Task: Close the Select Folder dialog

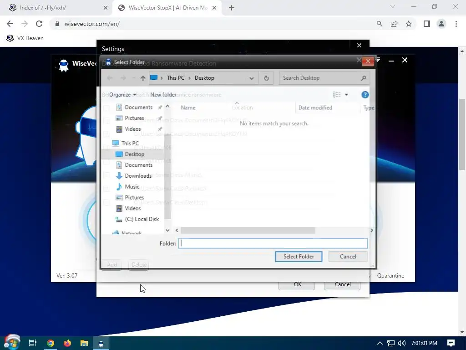Action: [x=368, y=62]
